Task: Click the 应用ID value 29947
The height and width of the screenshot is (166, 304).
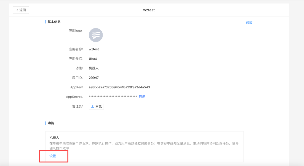Action: click(94, 78)
